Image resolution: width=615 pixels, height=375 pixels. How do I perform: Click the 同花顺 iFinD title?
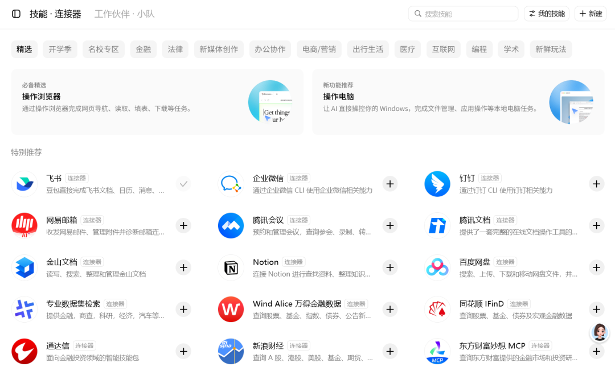(x=481, y=304)
